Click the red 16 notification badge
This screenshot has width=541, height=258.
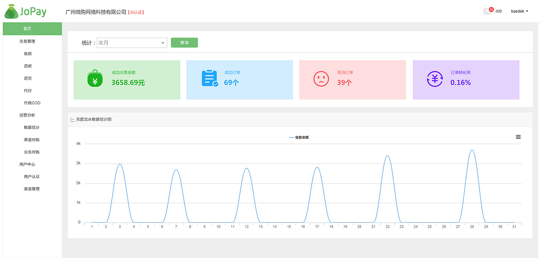491,9
